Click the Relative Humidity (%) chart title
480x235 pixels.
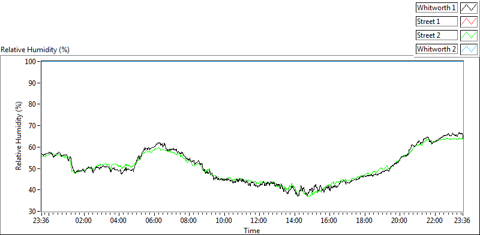coord(35,50)
